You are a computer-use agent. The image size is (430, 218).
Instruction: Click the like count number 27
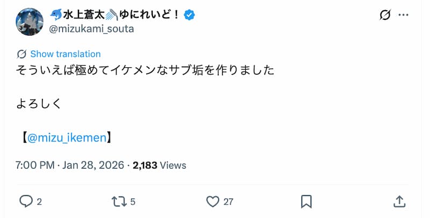click(228, 202)
